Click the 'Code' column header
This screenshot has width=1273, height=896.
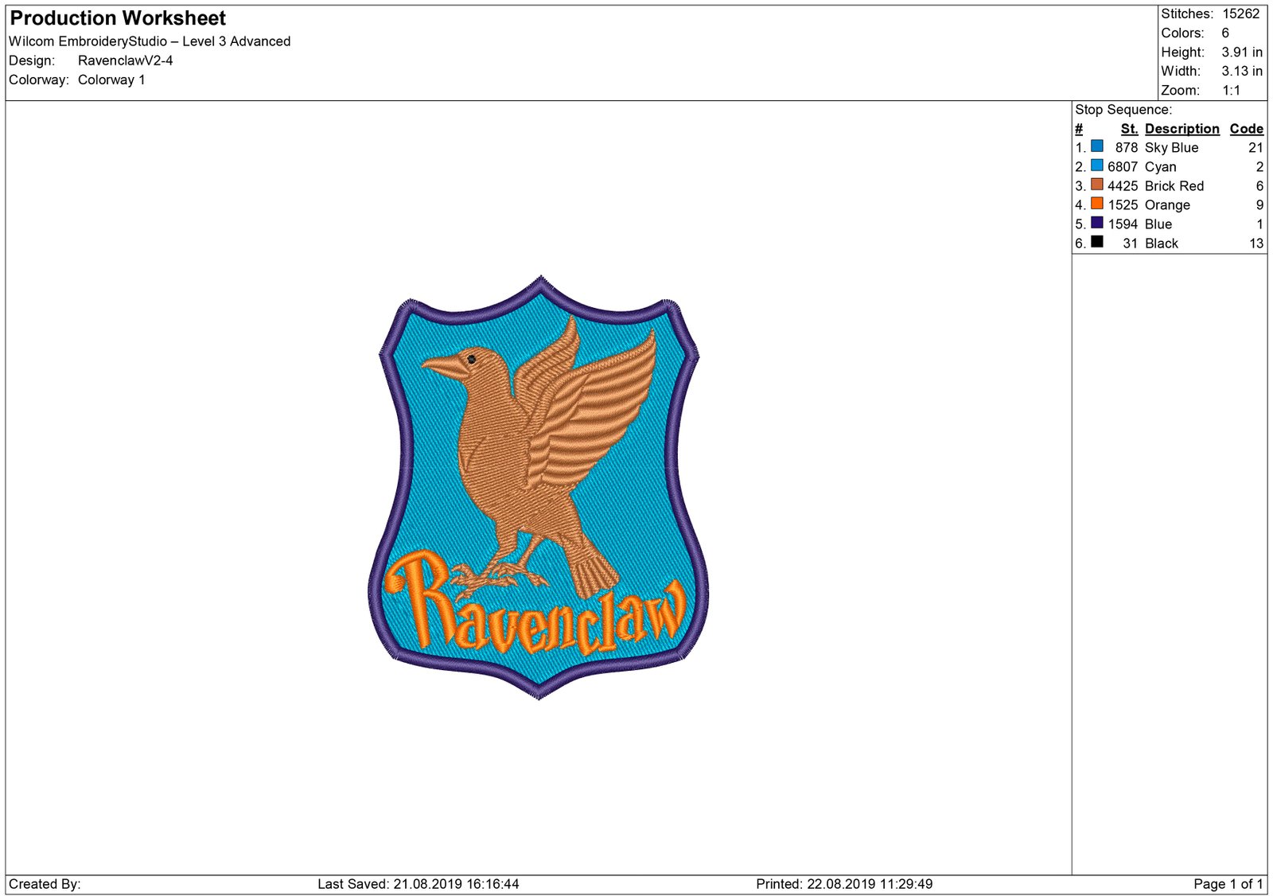(x=1247, y=129)
